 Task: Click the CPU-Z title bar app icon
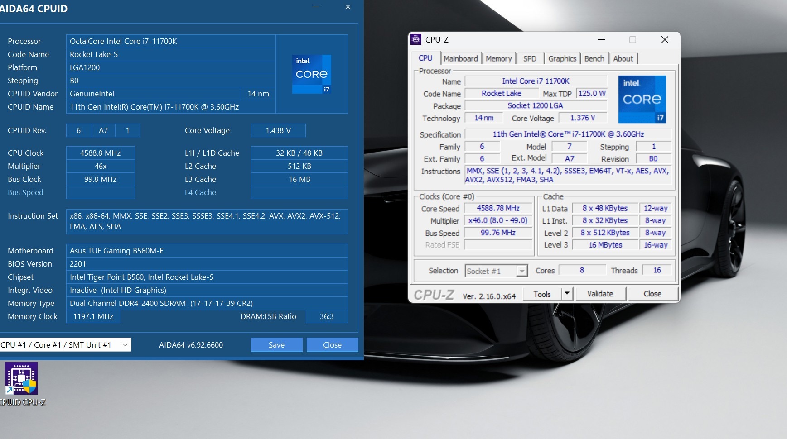(x=416, y=39)
